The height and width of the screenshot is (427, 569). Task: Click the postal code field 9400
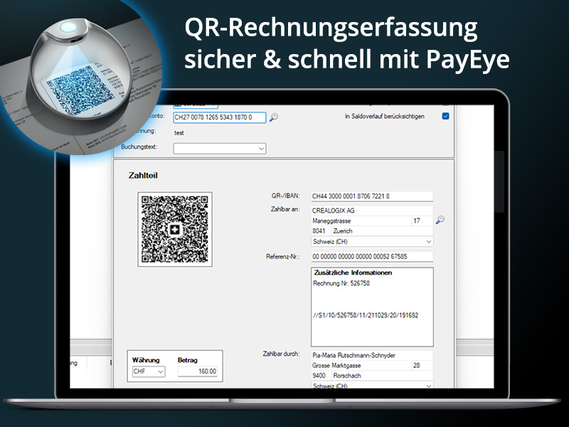coord(321,376)
